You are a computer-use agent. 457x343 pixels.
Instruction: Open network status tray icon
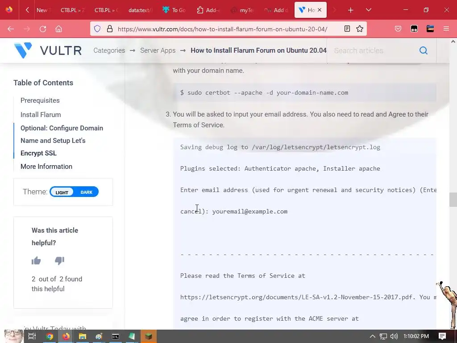383,336
